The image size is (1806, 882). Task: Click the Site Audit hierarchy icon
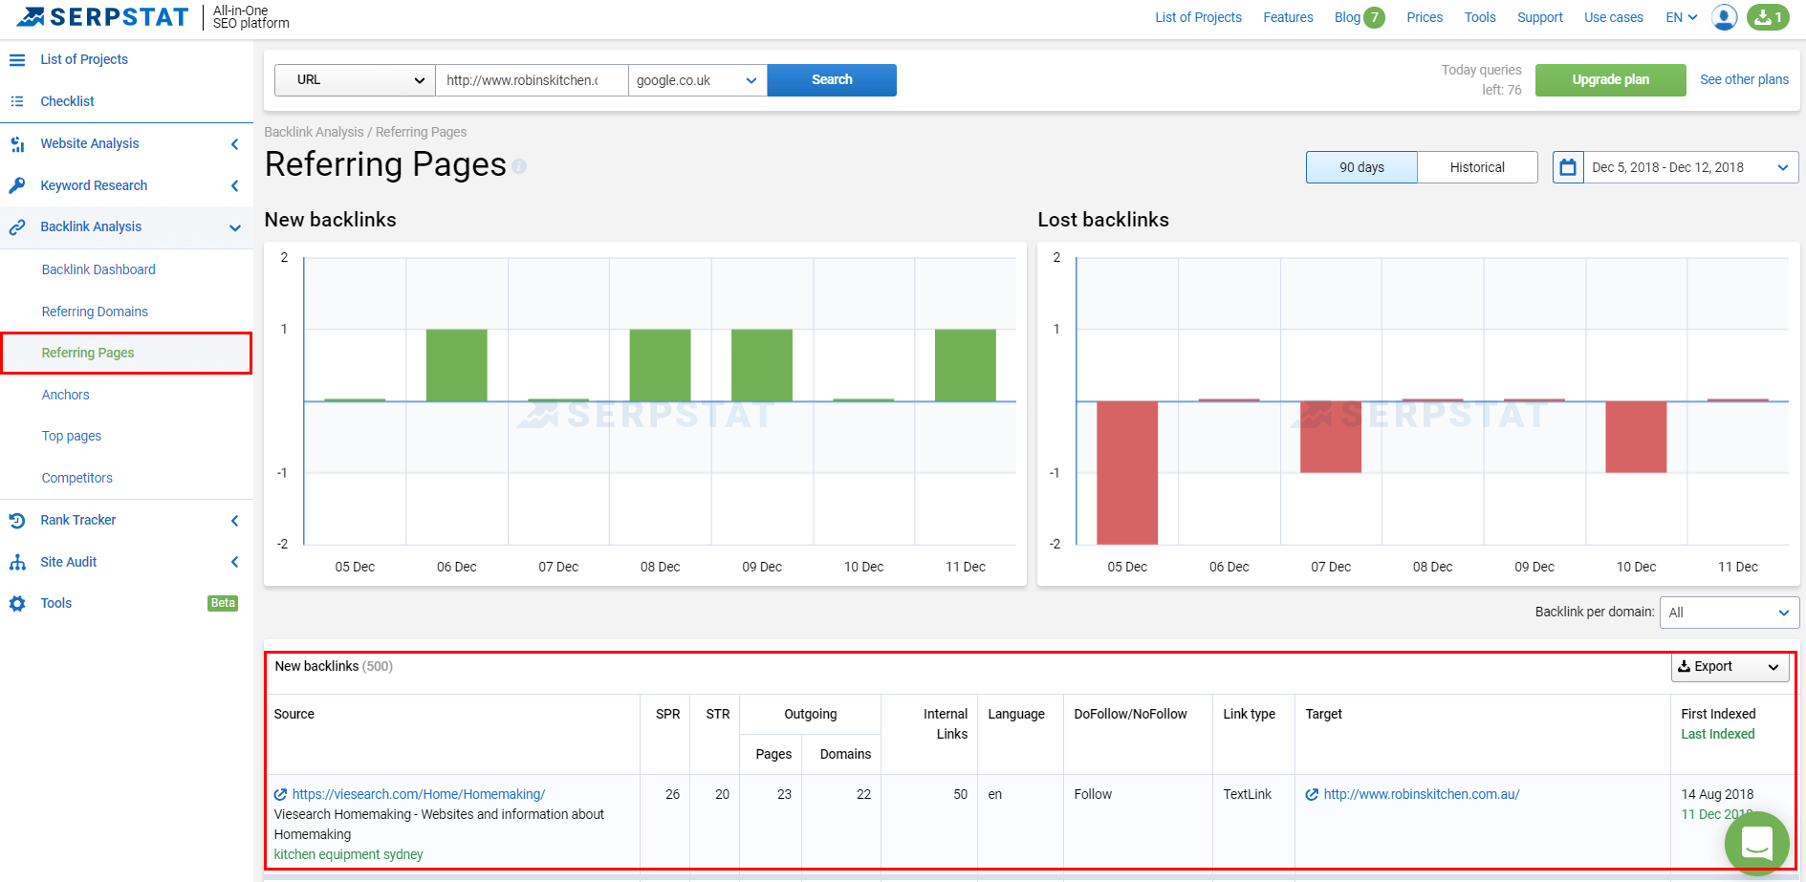point(17,562)
